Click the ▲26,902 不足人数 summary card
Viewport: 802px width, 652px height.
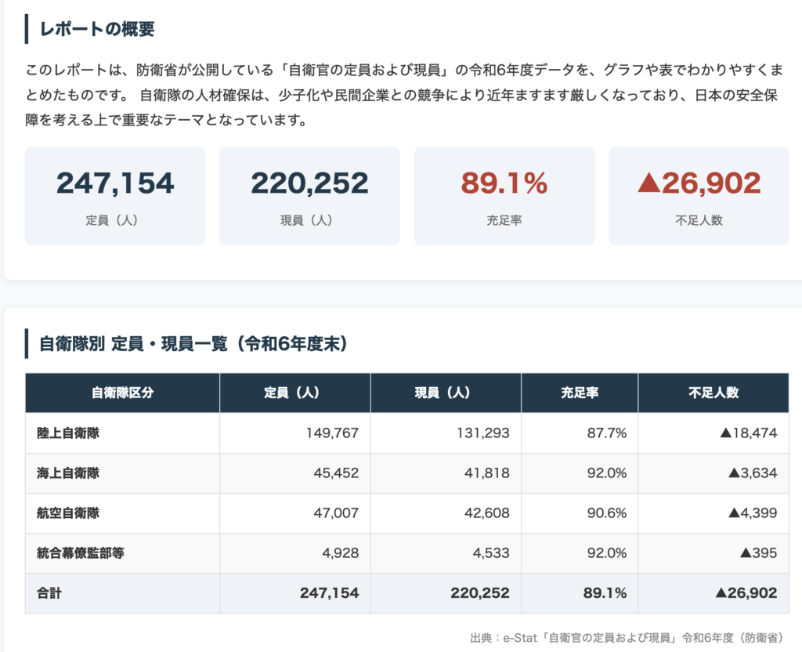point(699,196)
